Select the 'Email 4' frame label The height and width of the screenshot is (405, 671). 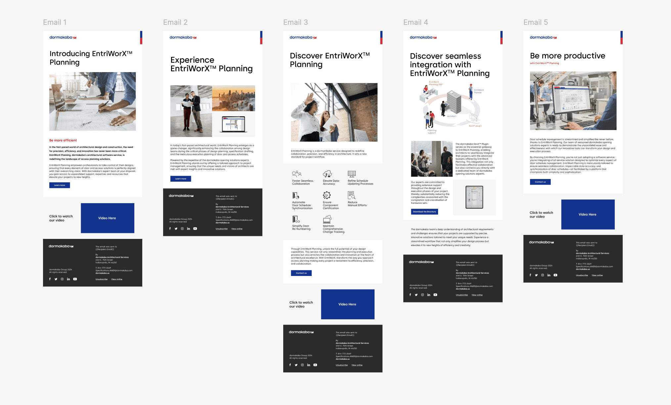416,22
